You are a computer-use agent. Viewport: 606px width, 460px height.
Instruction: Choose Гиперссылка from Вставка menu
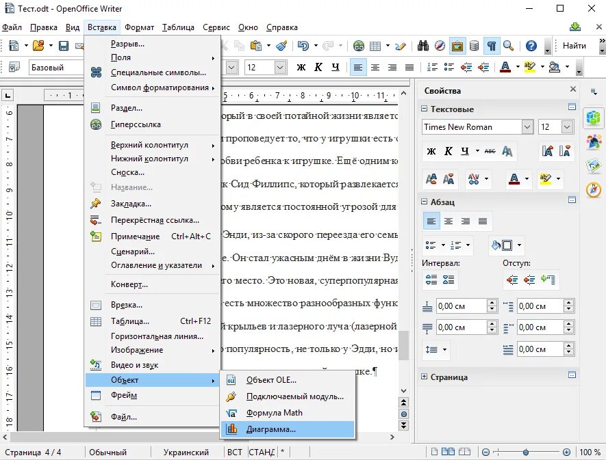pos(153,124)
